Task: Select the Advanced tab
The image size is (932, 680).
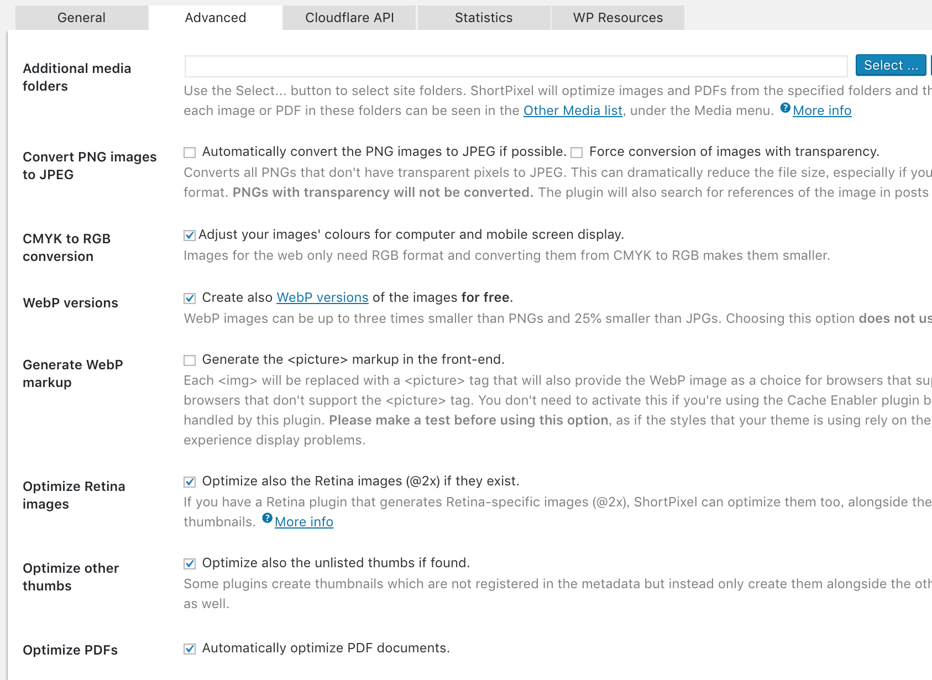Action: pos(216,18)
